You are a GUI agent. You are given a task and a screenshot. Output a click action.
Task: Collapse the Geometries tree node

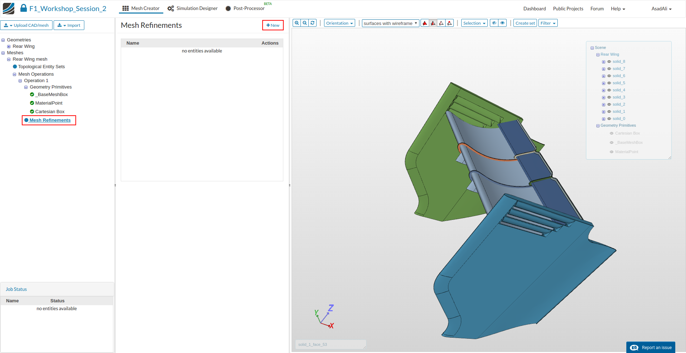point(3,40)
